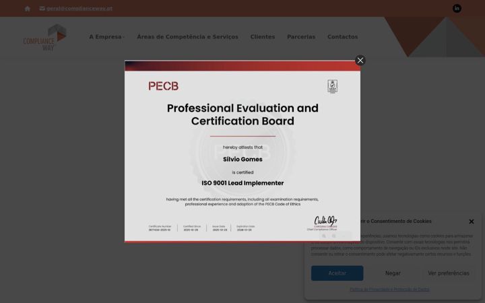Click 'ISO 9001 Lead Implementer' text
This screenshot has width=485, height=303.
tap(243, 183)
